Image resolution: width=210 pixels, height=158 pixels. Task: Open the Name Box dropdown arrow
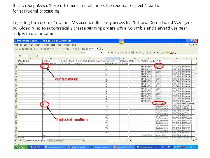click(29, 56)
